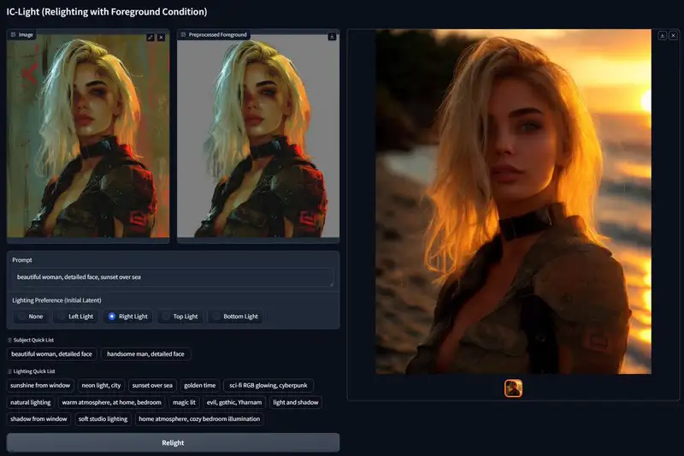Select the None lighting preference
The height and width of the screenshot is (456, 684).
31,317
